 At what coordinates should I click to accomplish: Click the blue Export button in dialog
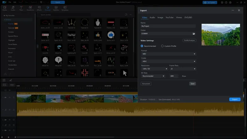coord(235,99)
